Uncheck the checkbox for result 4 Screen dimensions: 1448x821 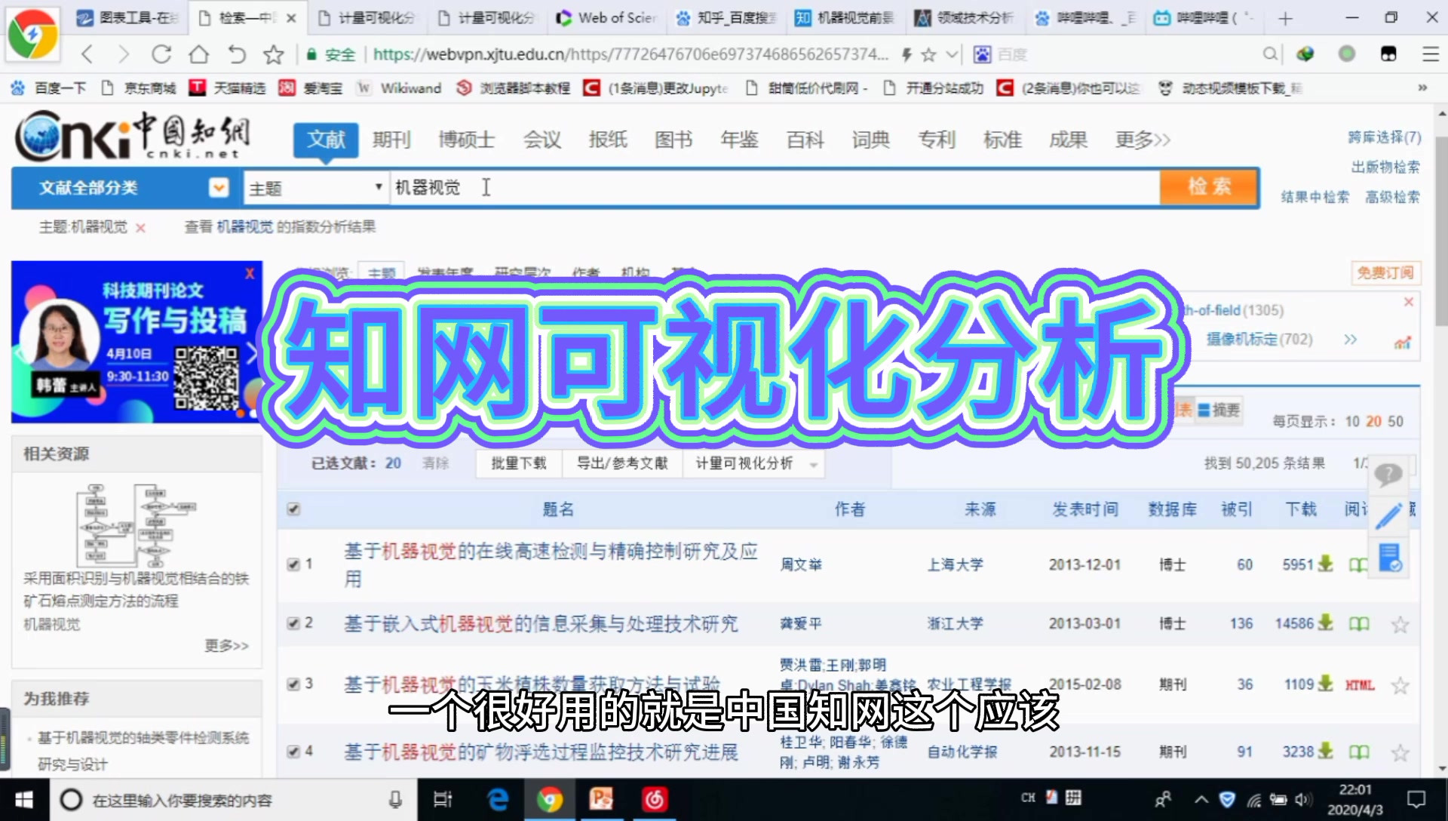point(293,752)
